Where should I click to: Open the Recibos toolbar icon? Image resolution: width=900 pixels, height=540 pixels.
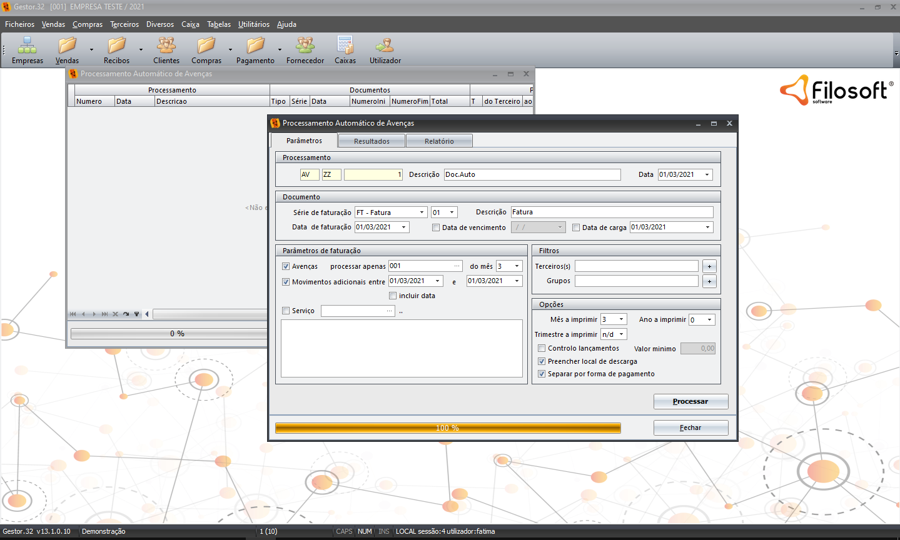pyautogui.click(x=116, y=46)
